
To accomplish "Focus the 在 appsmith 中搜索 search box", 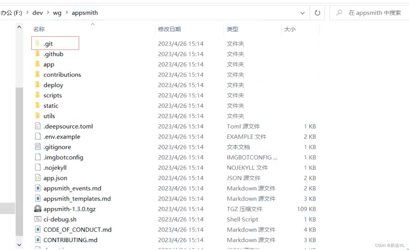I will point(375,13).
